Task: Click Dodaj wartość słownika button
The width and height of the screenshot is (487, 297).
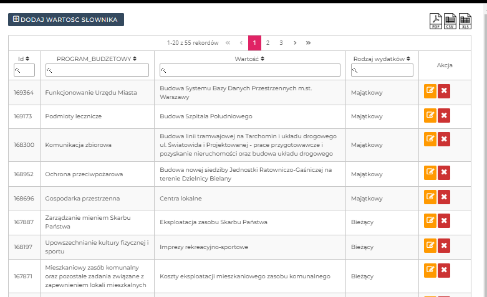Action: [66, 20]
